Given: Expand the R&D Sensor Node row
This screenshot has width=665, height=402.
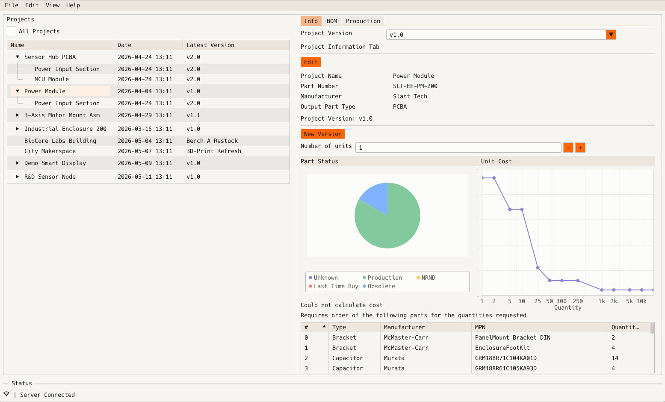Looking at the screenshot, I should 18,177.
